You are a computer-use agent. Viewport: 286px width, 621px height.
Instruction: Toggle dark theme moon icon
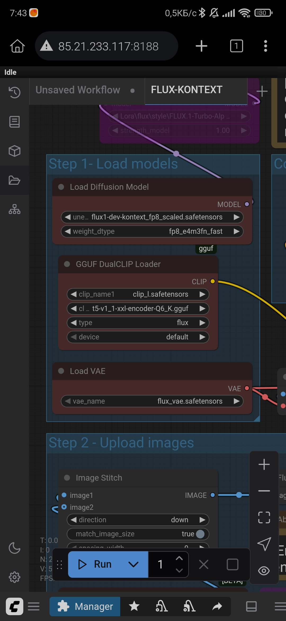[15, 548]
